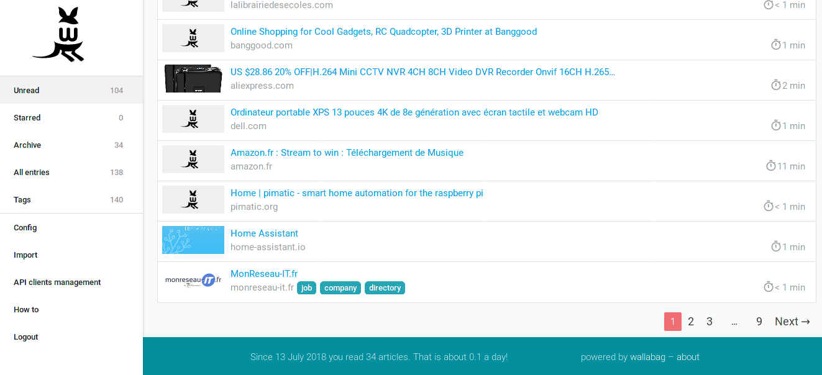Open the MonReseau-IT.fr article

point(264,274)
